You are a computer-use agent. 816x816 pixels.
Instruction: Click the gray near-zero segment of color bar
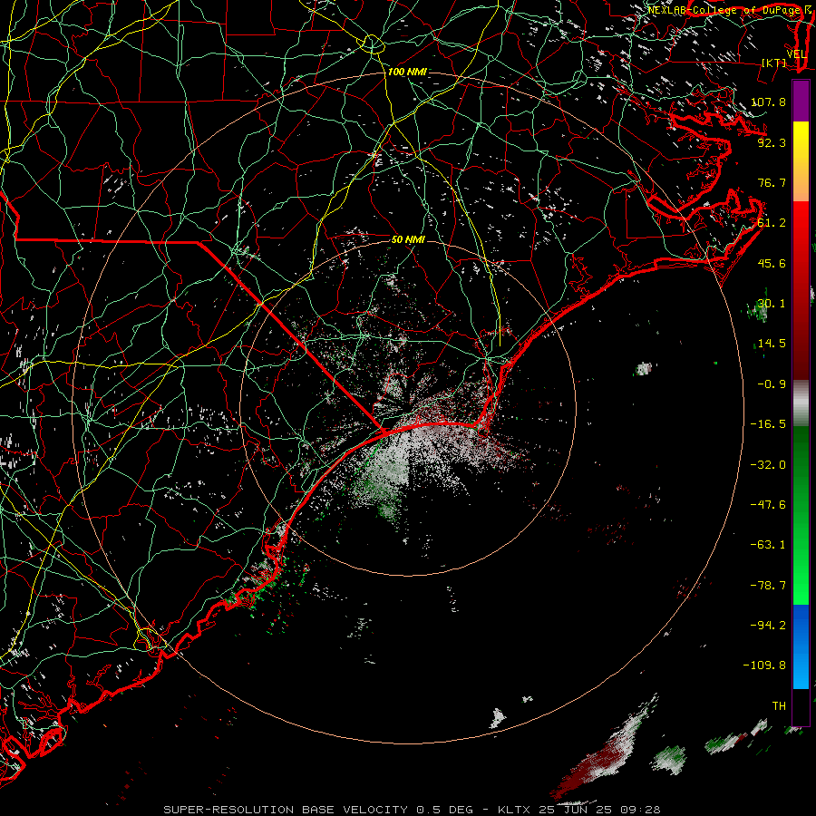[x=801, y=403]
